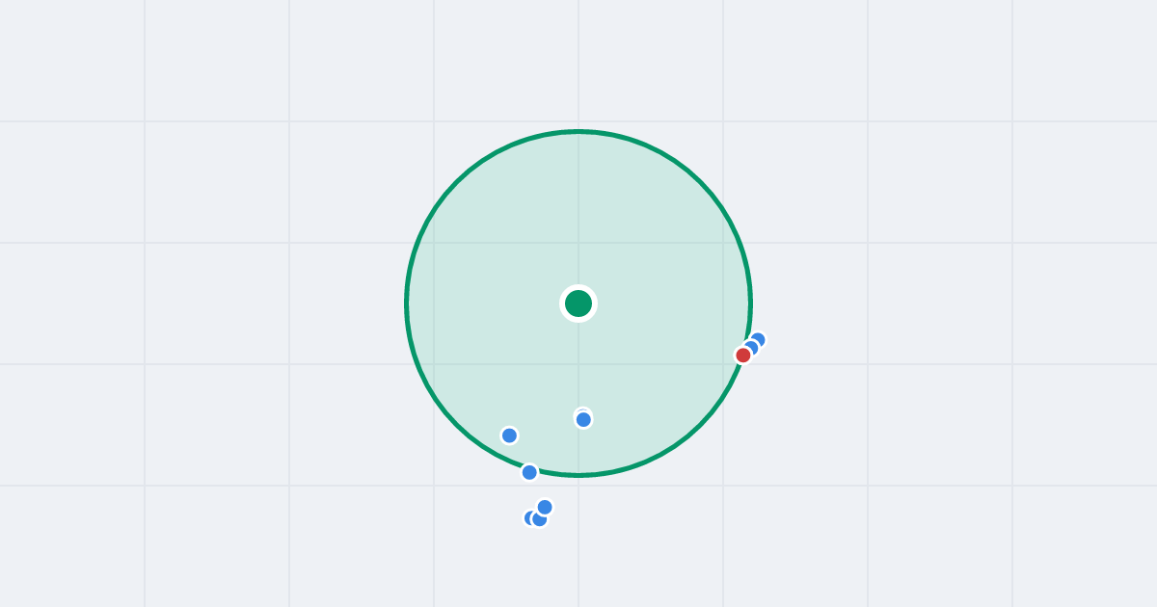The image size is (1157, 607).
Task: Open the blue marker directly below the center marker
Action: click(x=583, y=419)
